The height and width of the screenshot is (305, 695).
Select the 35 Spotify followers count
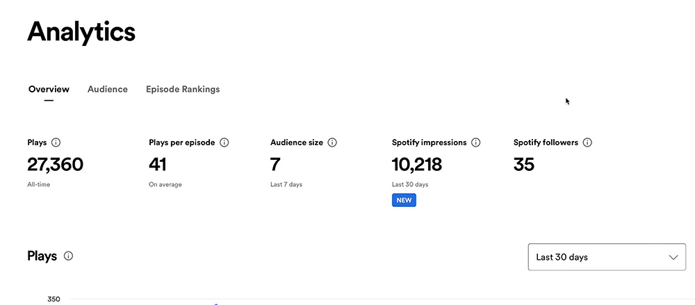pos(524,165)
